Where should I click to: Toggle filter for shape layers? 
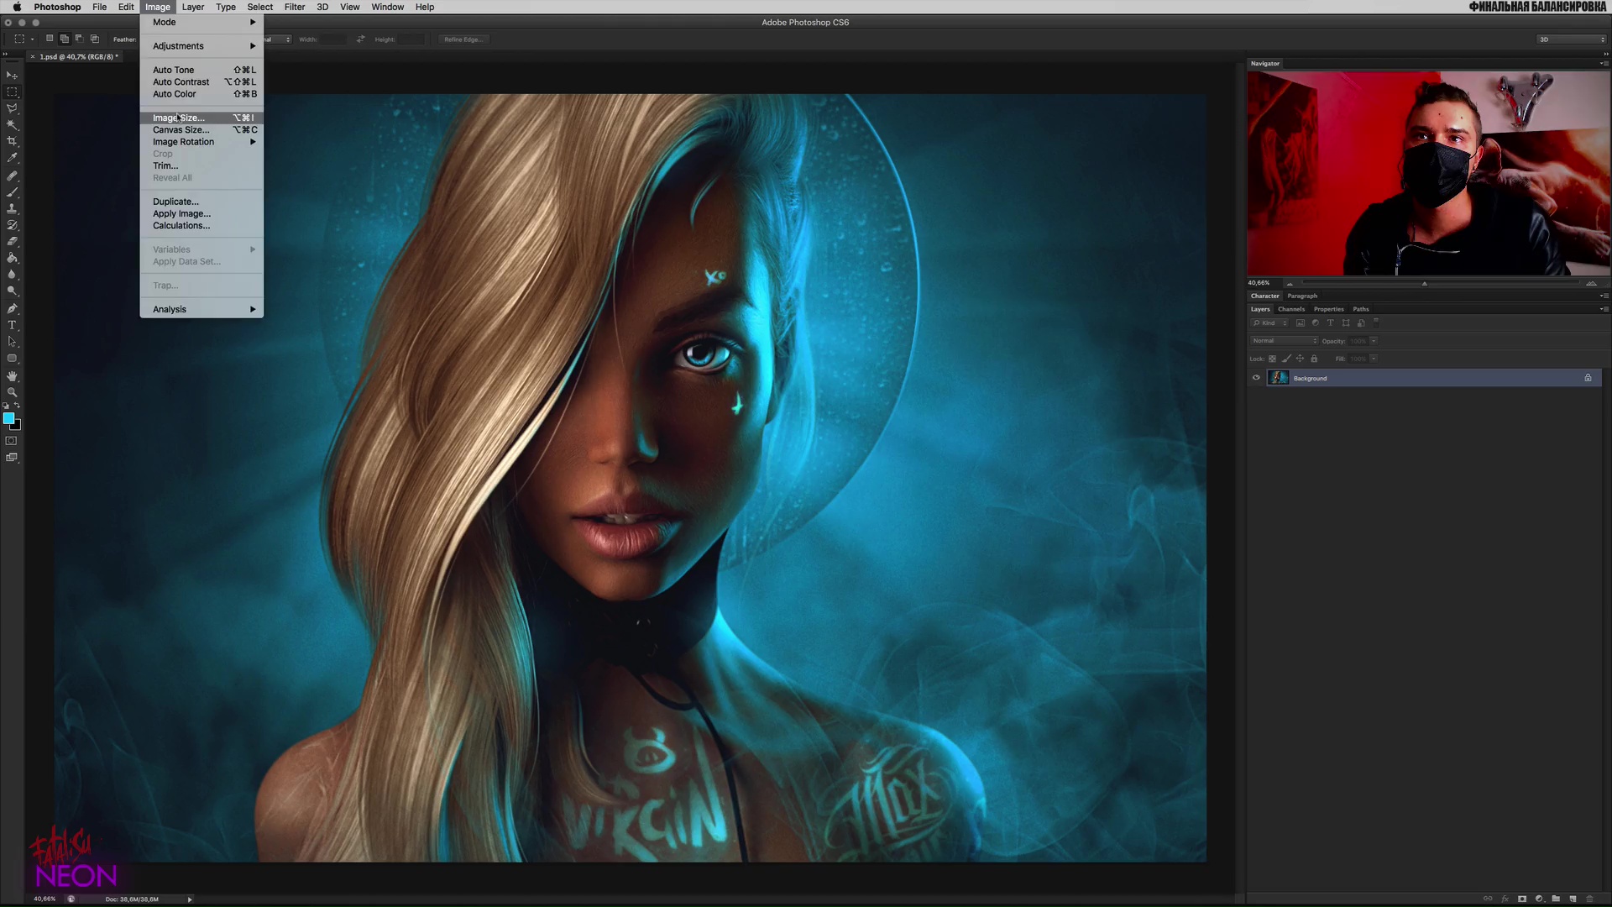[1346, 323]
